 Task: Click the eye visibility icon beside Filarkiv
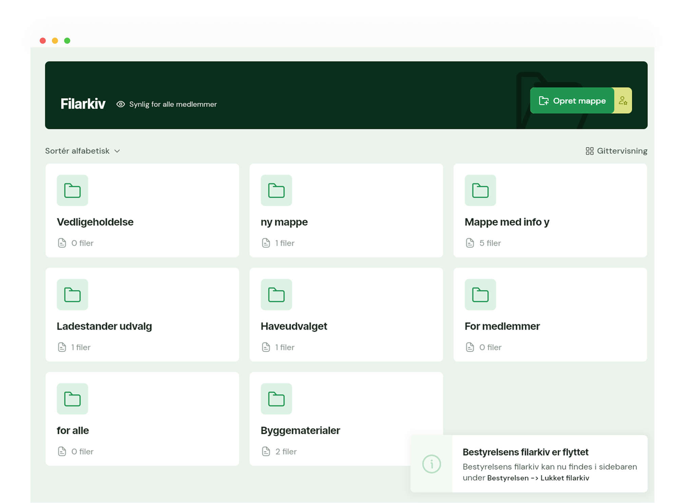[x=120, y=104]
